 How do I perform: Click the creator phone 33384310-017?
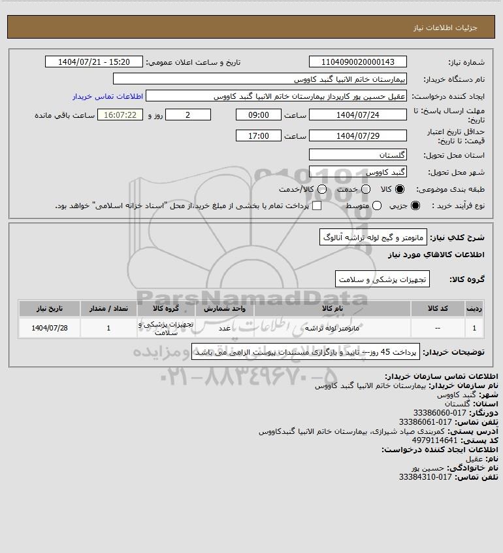click(425, 477)
